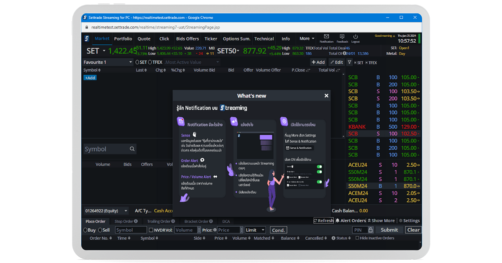Screen dimensions: 502x263
Task: Switch to the Portfolio tab
Action: click(123, 39)
